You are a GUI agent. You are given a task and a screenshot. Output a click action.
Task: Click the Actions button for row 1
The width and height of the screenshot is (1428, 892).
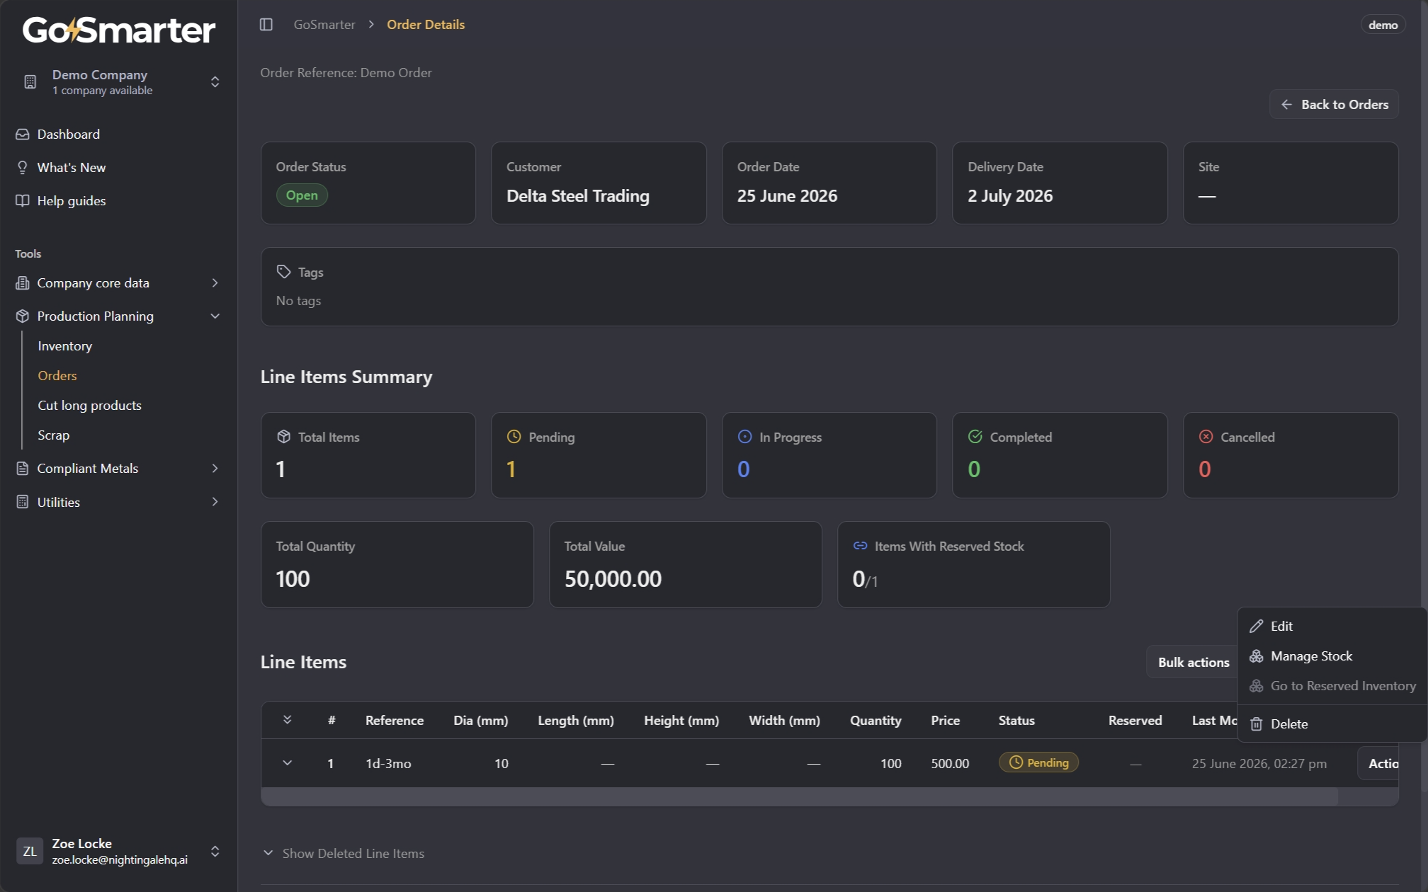1378,764
